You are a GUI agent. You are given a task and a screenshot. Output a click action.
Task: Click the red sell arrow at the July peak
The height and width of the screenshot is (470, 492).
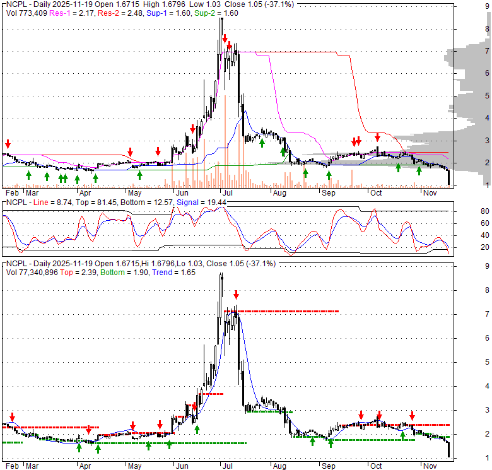pos(225,39)
